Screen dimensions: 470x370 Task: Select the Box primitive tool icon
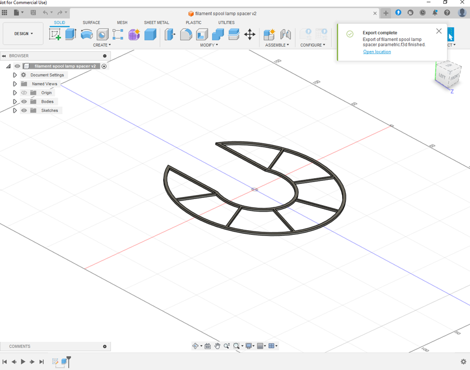(150, 34)
